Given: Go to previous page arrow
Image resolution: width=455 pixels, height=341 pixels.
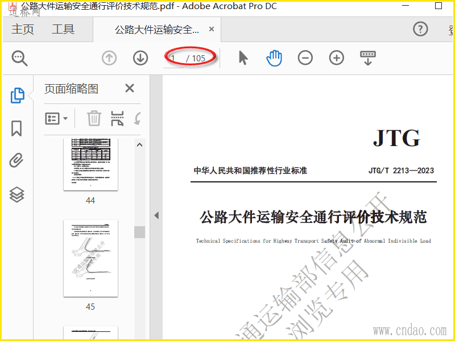Looking at the screenshot, I should 109,58.
